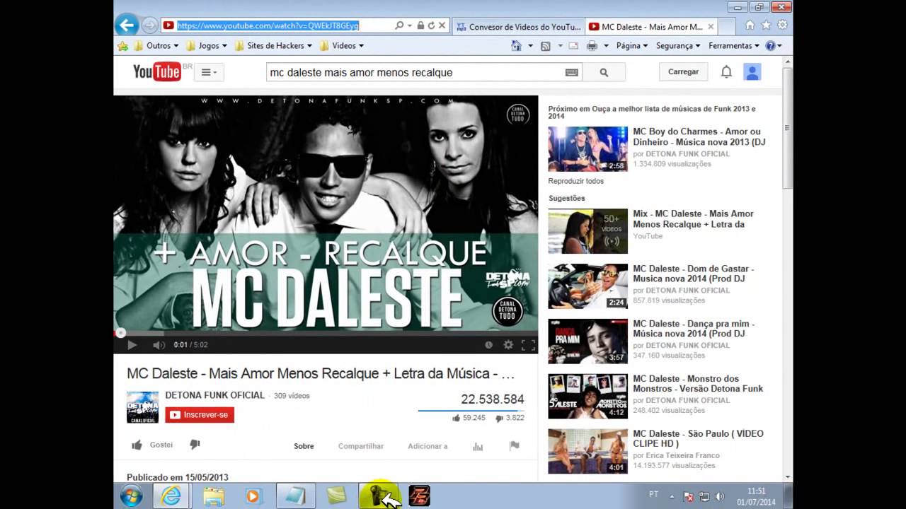Viewport: 906px width, 509px height.
Task: Open the Adicionar a tab
Action: coord(428,446)
